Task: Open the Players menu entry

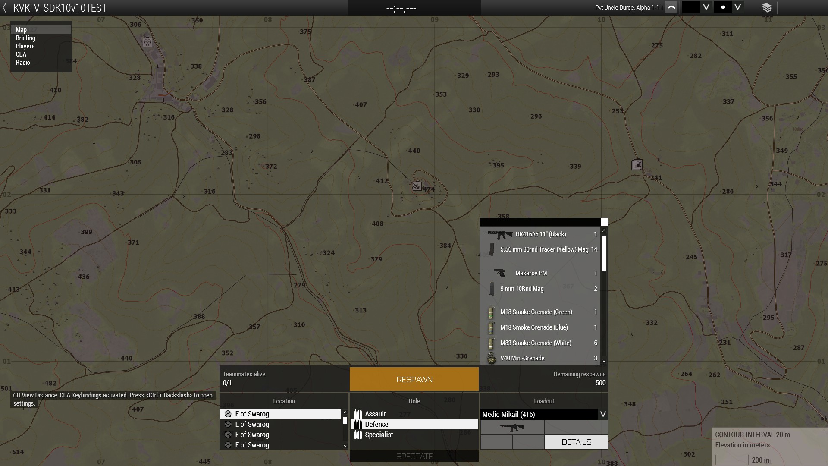Action: (x=25, y=46)
